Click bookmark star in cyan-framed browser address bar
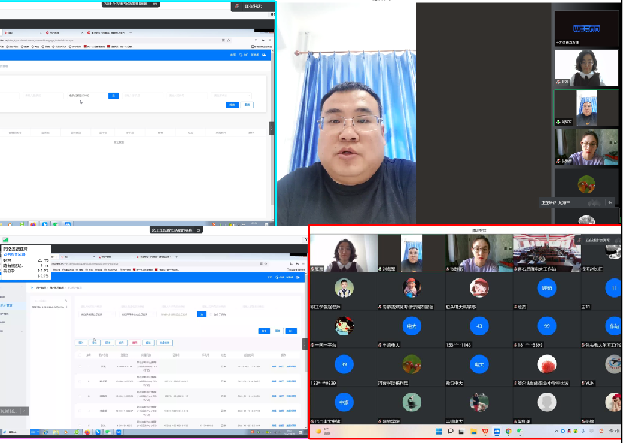This screenshot has height=443, width=623. point(229,41)
